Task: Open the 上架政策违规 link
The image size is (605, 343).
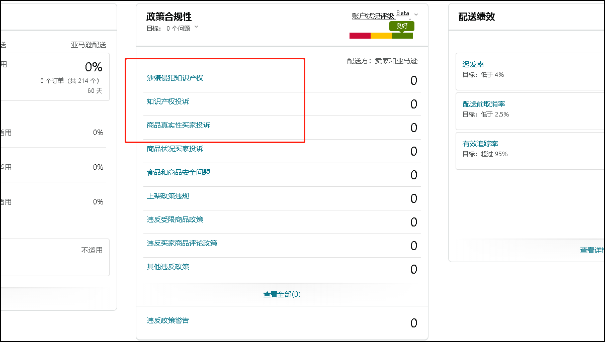Action: click(x=168, y=196)
